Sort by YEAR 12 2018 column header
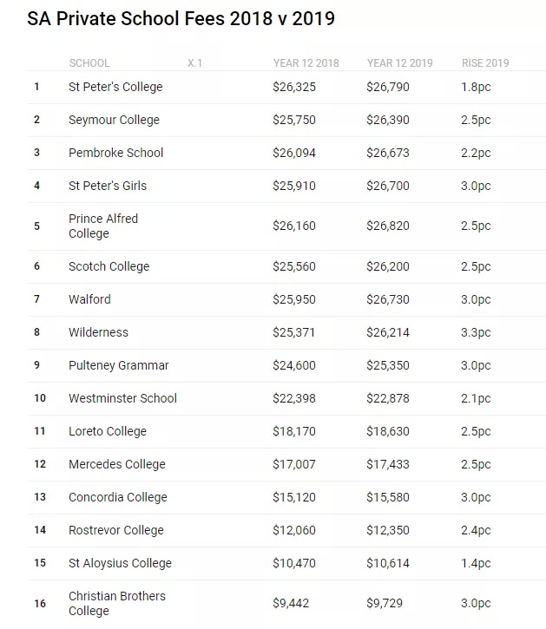Screen dimensions: 546x629 point(306,63)
